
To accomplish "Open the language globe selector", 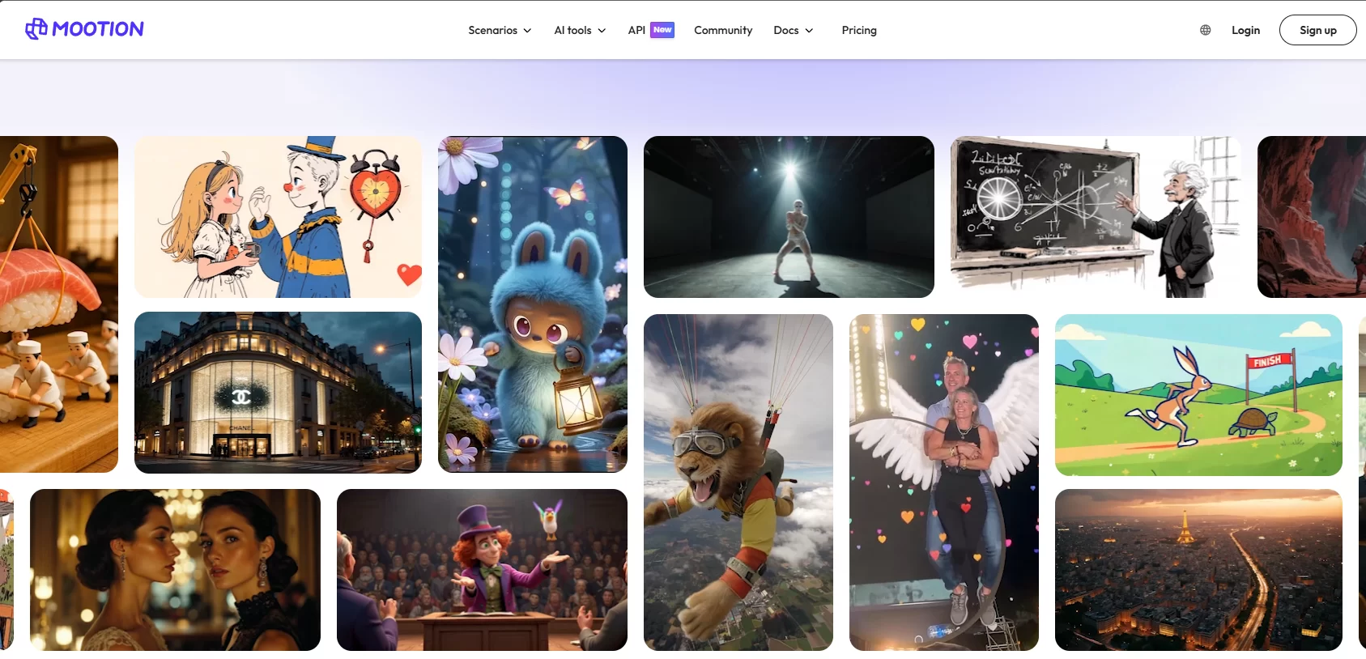I will coord(1205,30).
